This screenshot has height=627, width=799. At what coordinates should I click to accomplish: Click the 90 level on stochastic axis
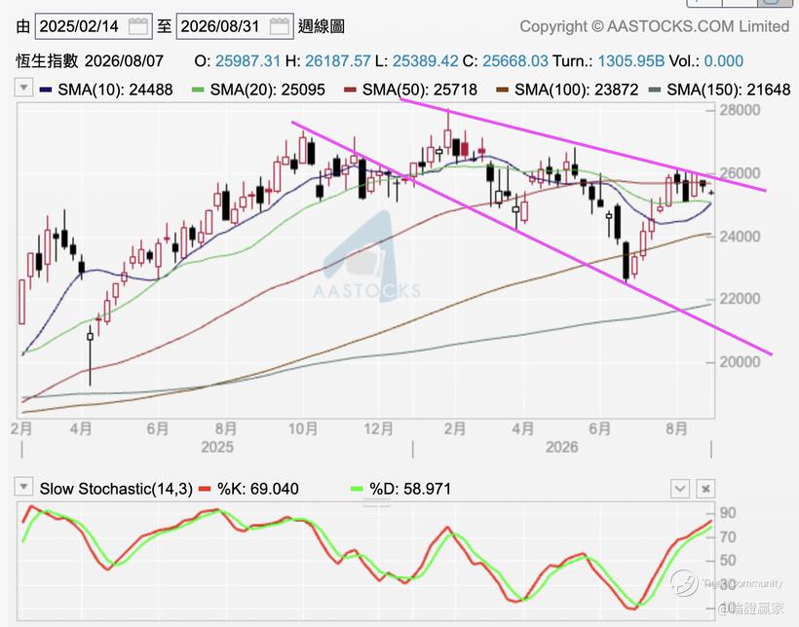tap(728, 513)
